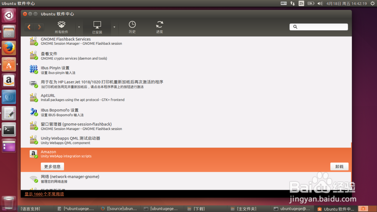This screenshot has height=212, width=377.
Task: Open Terminal from the launcher
Action: pos(9,130)
